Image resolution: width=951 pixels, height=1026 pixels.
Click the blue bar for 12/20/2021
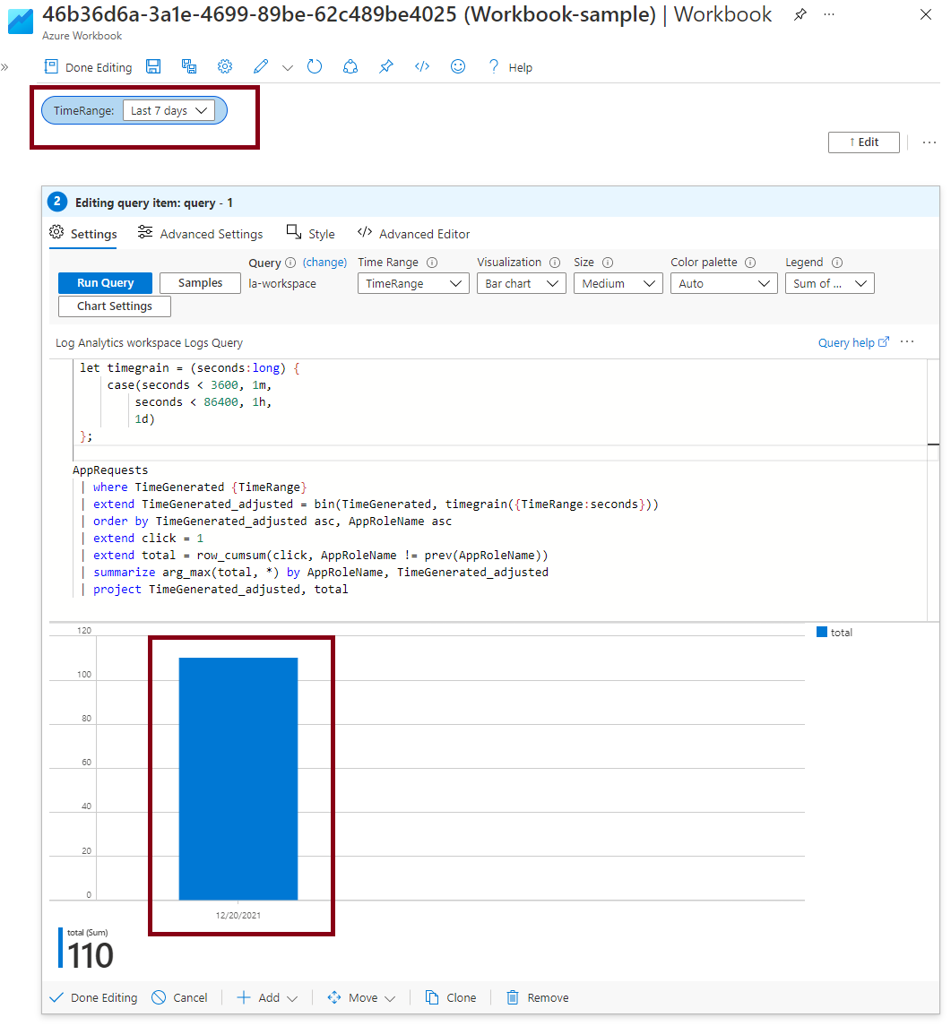click(x=238, y=779)
